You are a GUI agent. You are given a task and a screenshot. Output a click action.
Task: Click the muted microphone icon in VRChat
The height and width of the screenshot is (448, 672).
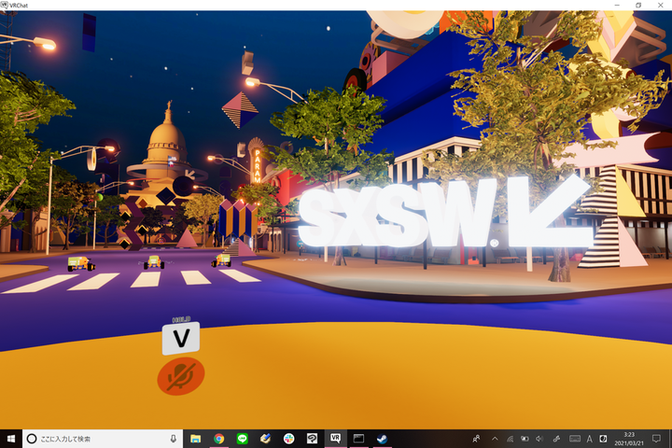tap(181, 376)
